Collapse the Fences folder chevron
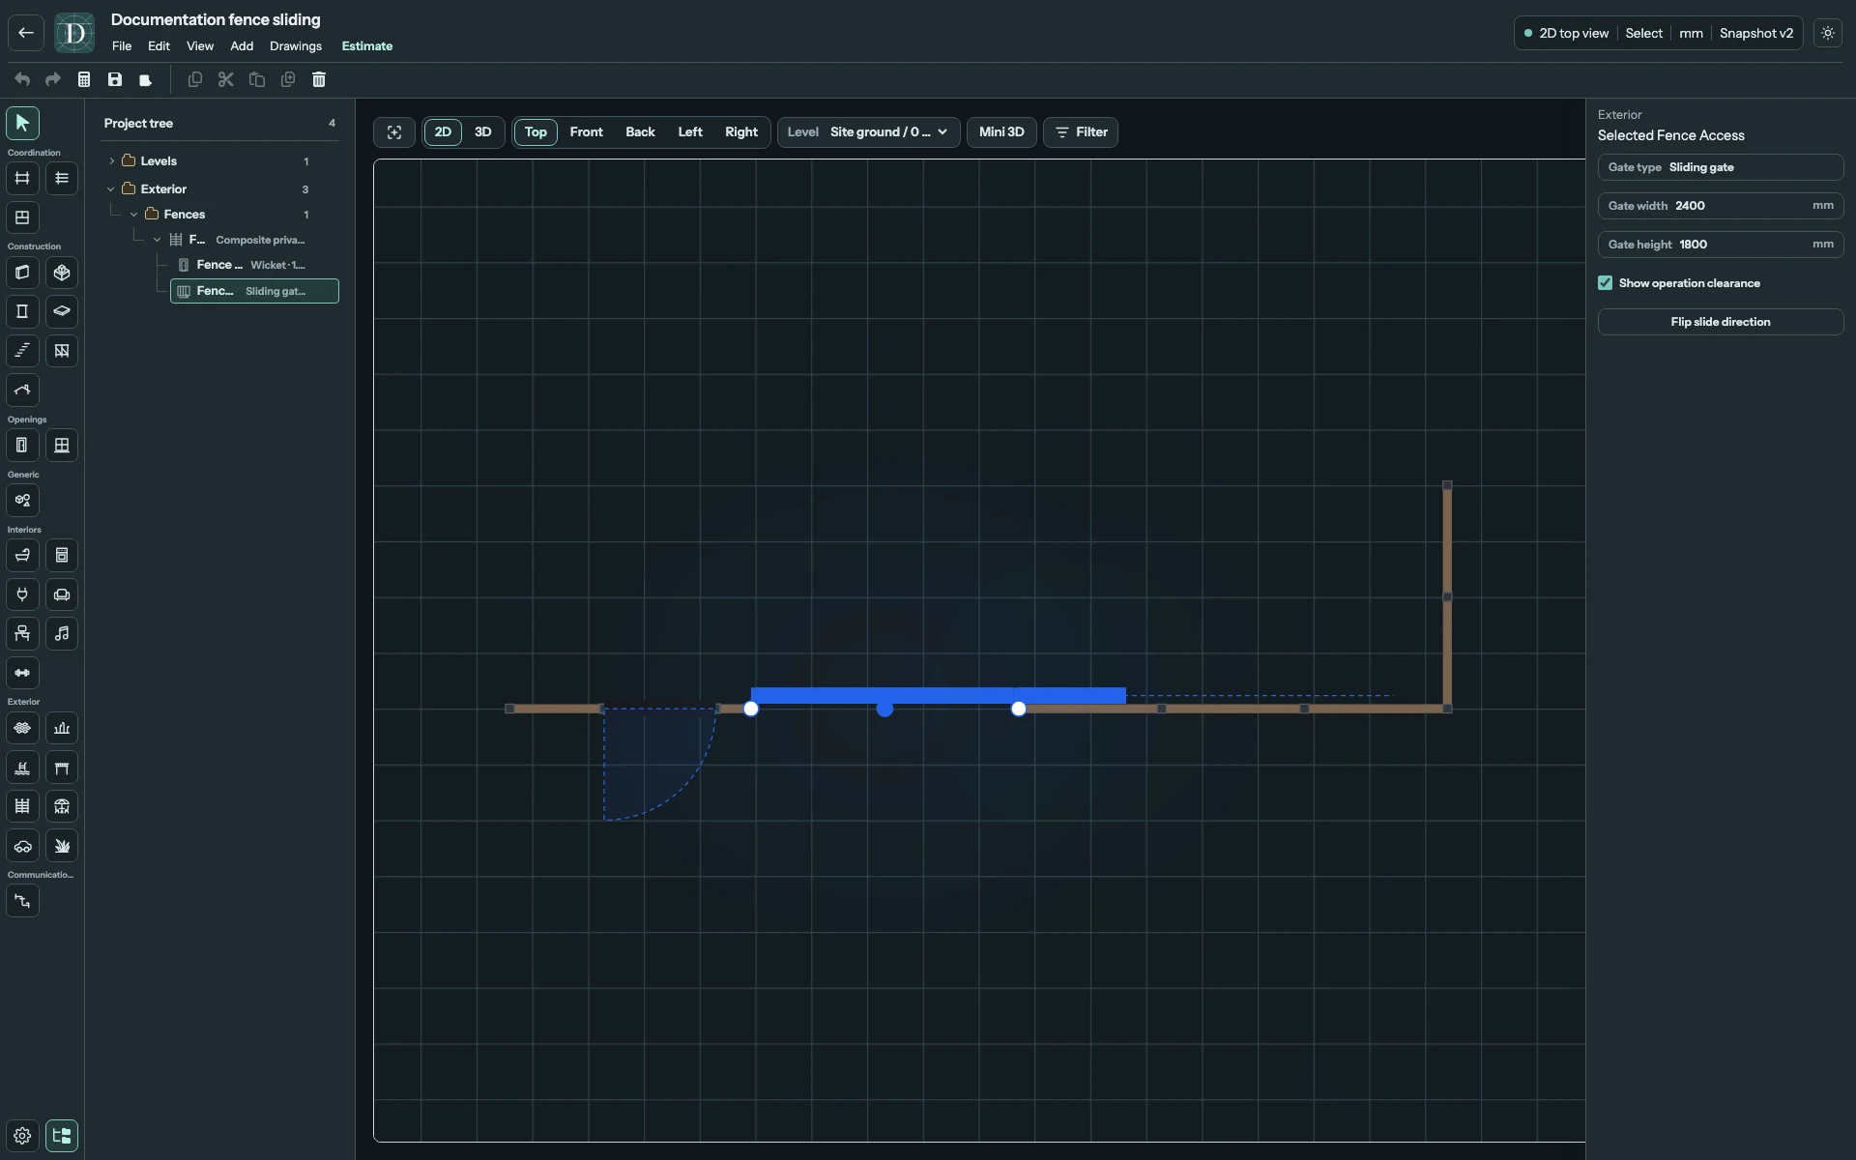Screen dimensions: 1856x1160 coord(134,215)
